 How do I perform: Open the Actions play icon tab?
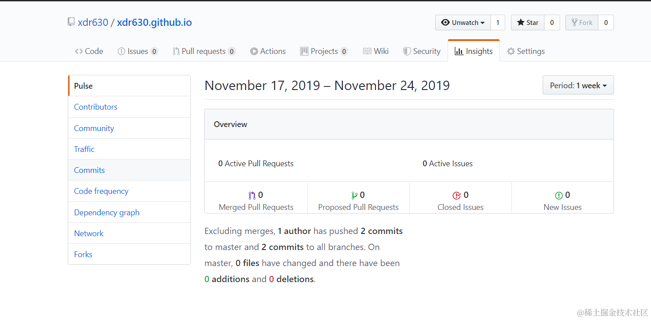click(x=268, y=51)
